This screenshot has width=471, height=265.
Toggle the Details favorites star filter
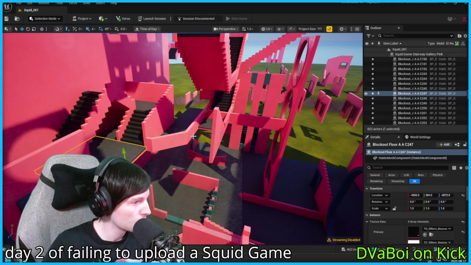pos(460,168)
